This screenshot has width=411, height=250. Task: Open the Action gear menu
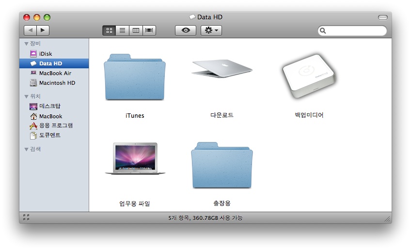tap(211, 31)
